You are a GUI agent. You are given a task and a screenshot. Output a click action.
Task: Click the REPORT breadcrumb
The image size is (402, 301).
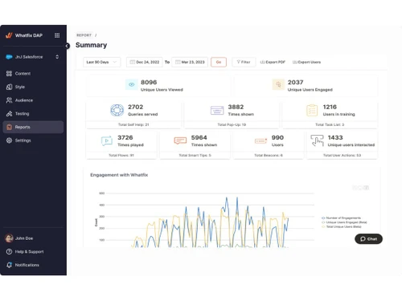pos(84,35)
